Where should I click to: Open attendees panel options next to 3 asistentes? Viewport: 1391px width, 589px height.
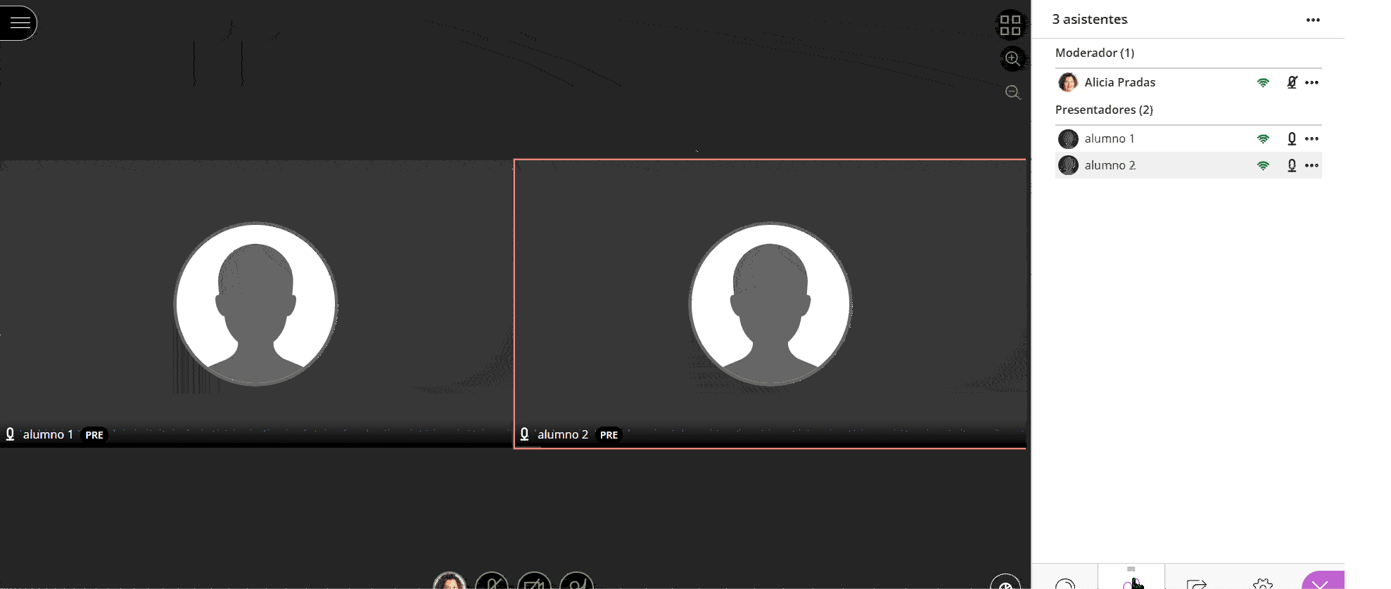click(x=1313, y=20)
